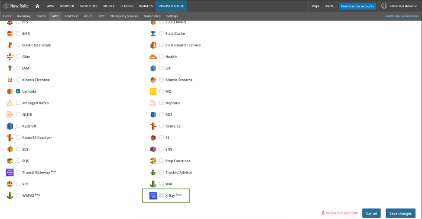This screenshot has height=219, width=422.
Task: Enable the RDS checkbox
Action: pyautogui.click(x=162, y=114)
